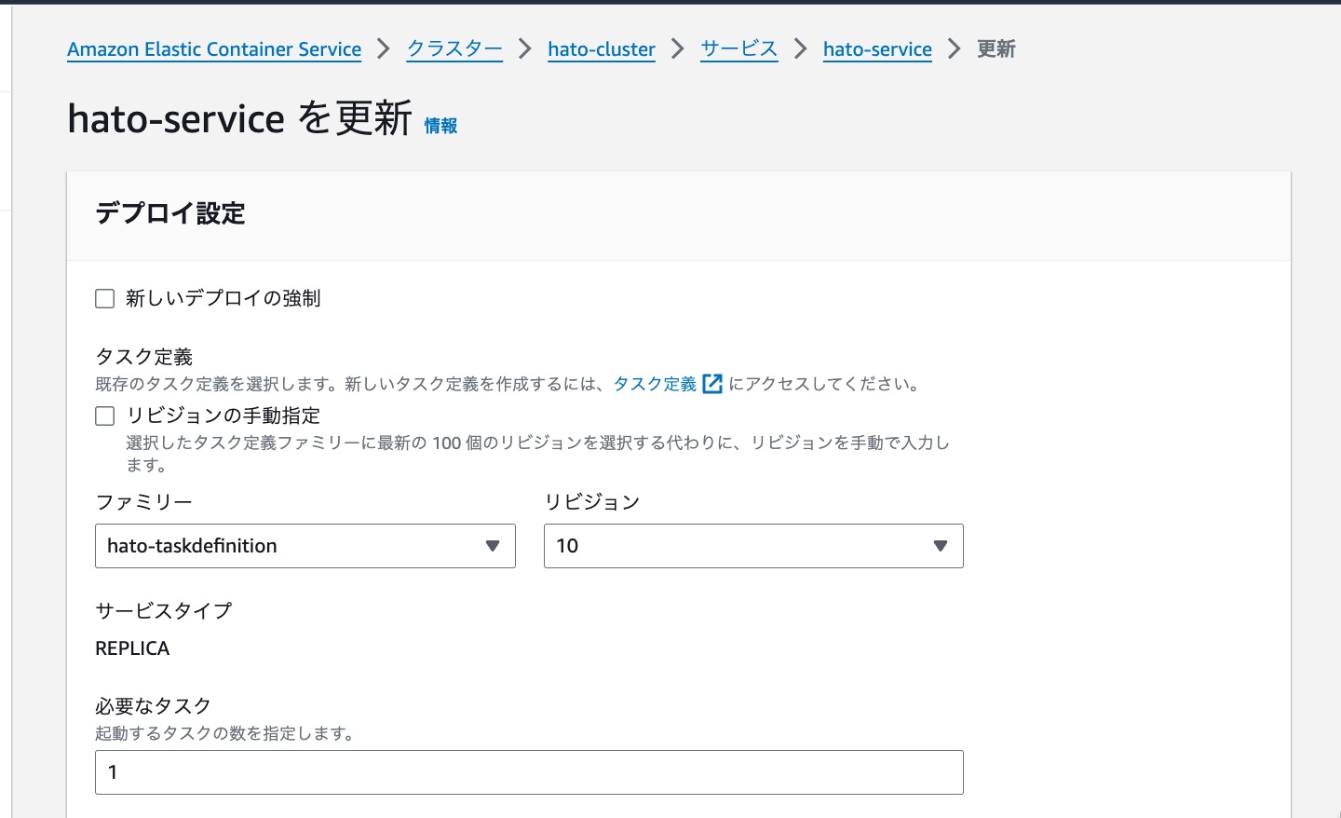Select hato-taskdefinition from family combo box

279,546
